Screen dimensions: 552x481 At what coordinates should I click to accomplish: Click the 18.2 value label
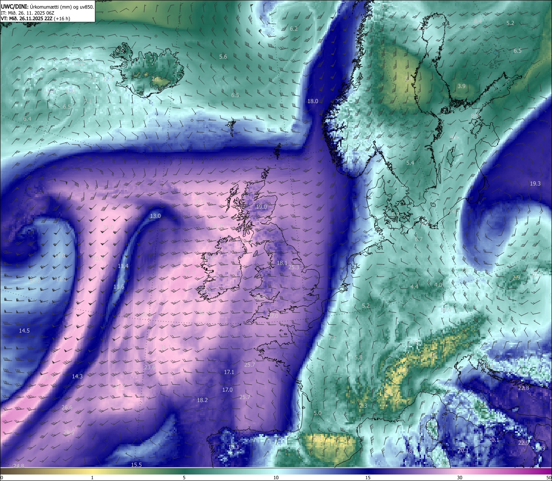(x=202, y=400)
